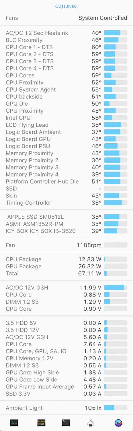Open the System Information chip icon
133x431 pixels.
coord(91,423)
